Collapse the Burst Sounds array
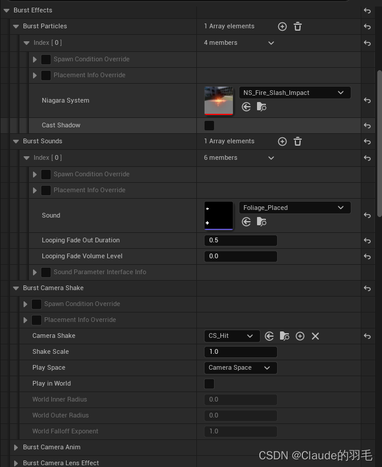382x467 pixels. tap(16, 142)
